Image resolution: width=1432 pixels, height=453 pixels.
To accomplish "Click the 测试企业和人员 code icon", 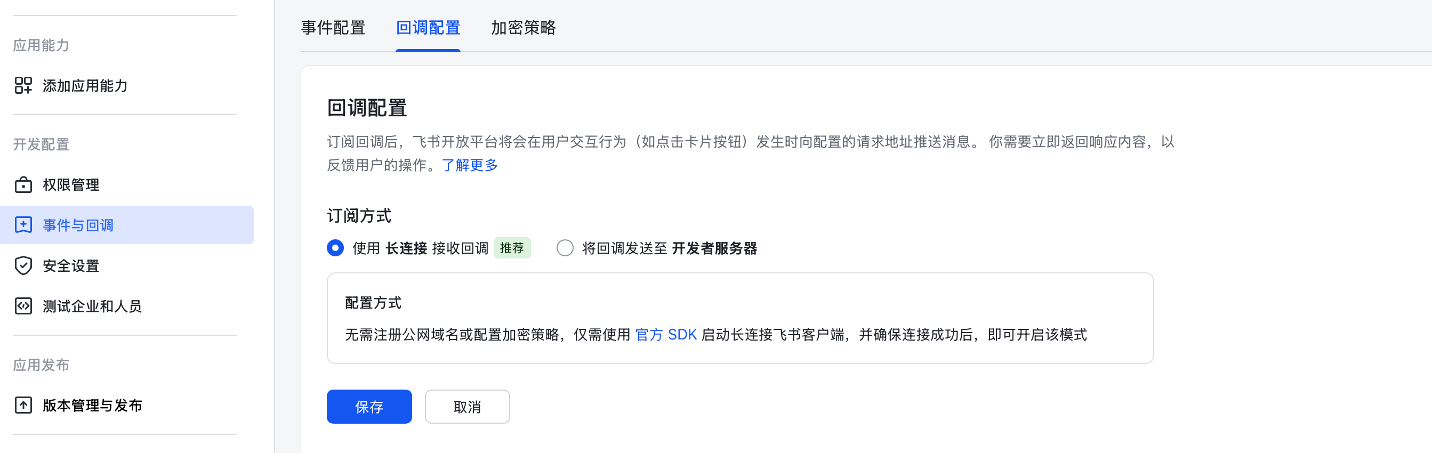I will point(23,306).
